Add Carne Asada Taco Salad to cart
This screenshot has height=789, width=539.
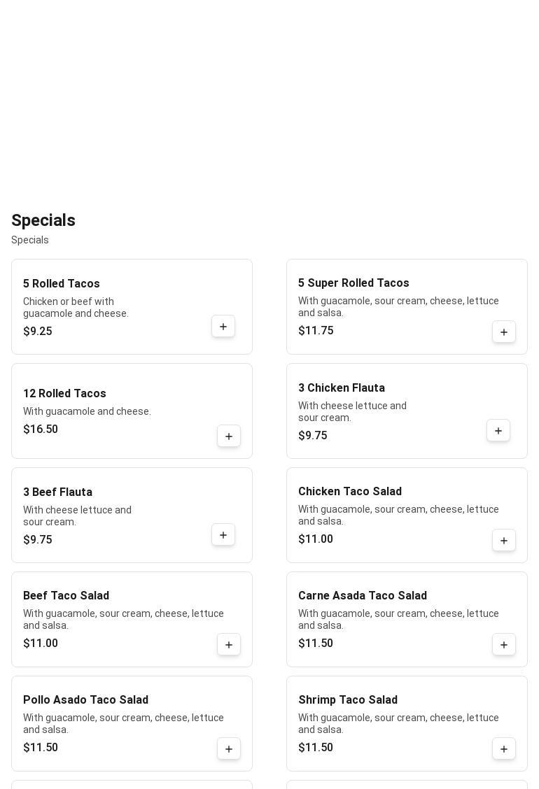(504, 645)
